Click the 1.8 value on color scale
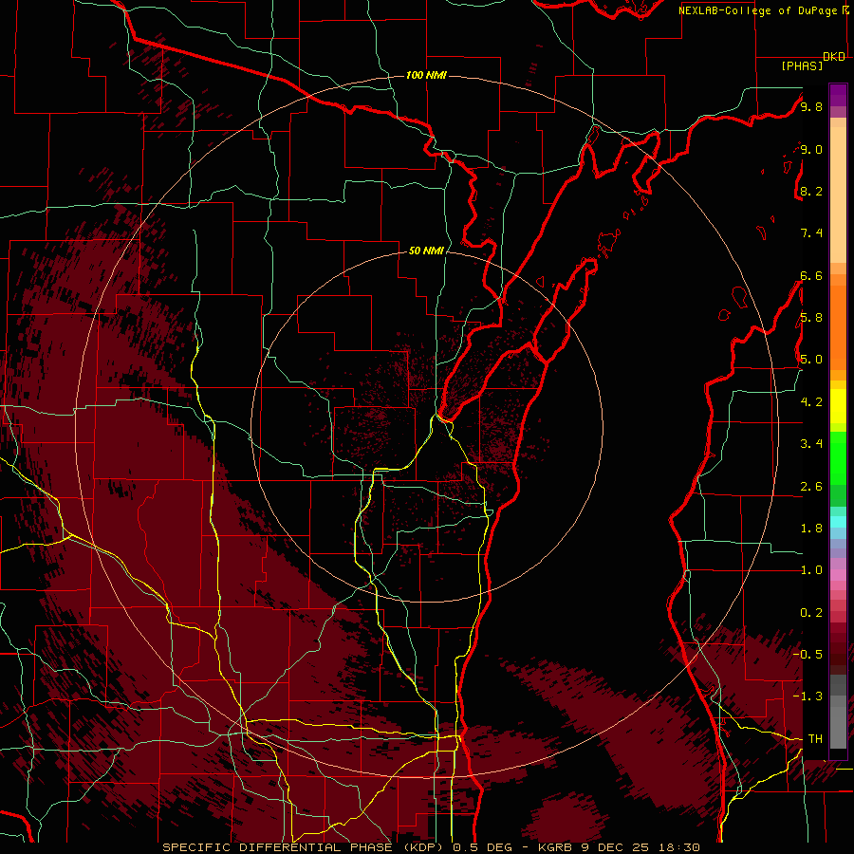Viewport: 854px width, 854px height. (811, 529)
